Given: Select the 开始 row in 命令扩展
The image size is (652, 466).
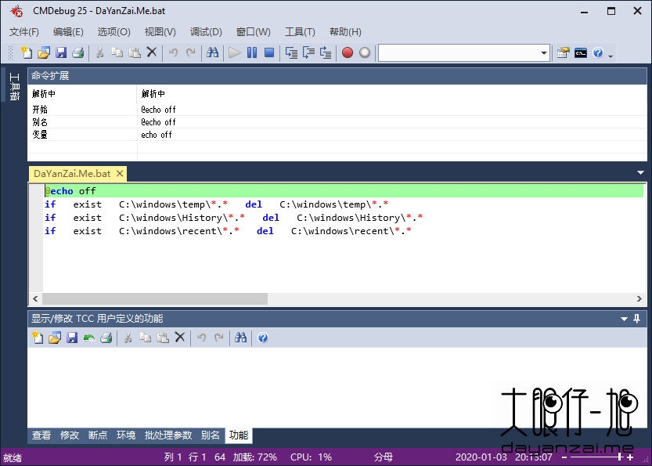Looking at the screenshot, I should [337, 110].
